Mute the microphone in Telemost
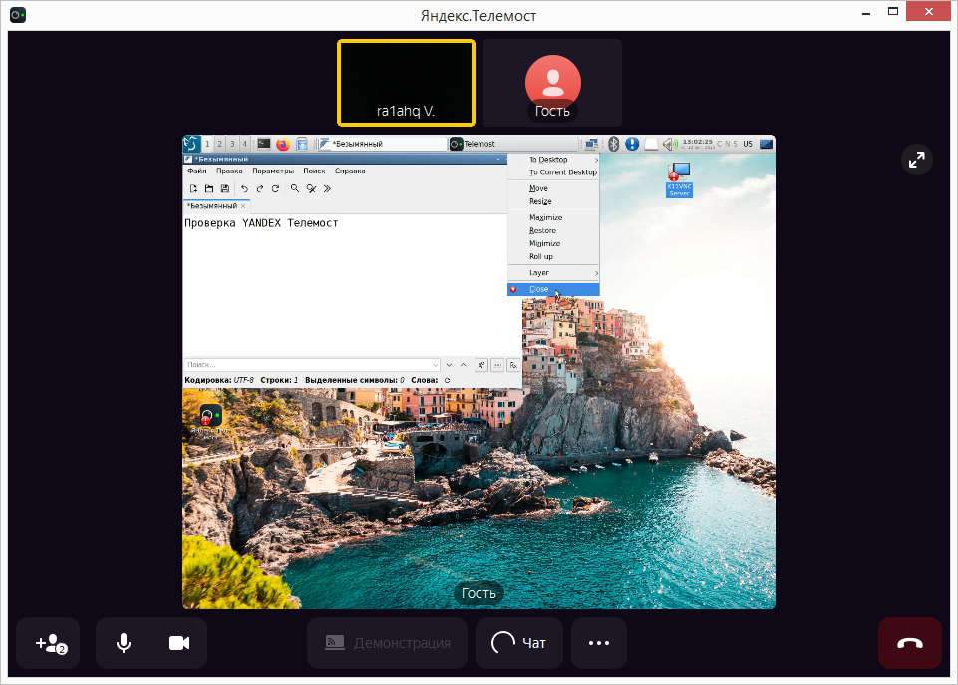The height and width of the screenshot is (685, 958). click(x=124, y=643)
